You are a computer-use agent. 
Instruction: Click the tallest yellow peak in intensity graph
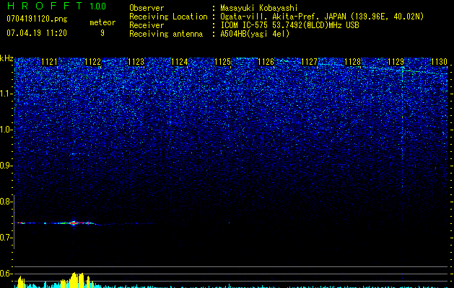click(x=74, y=280)
